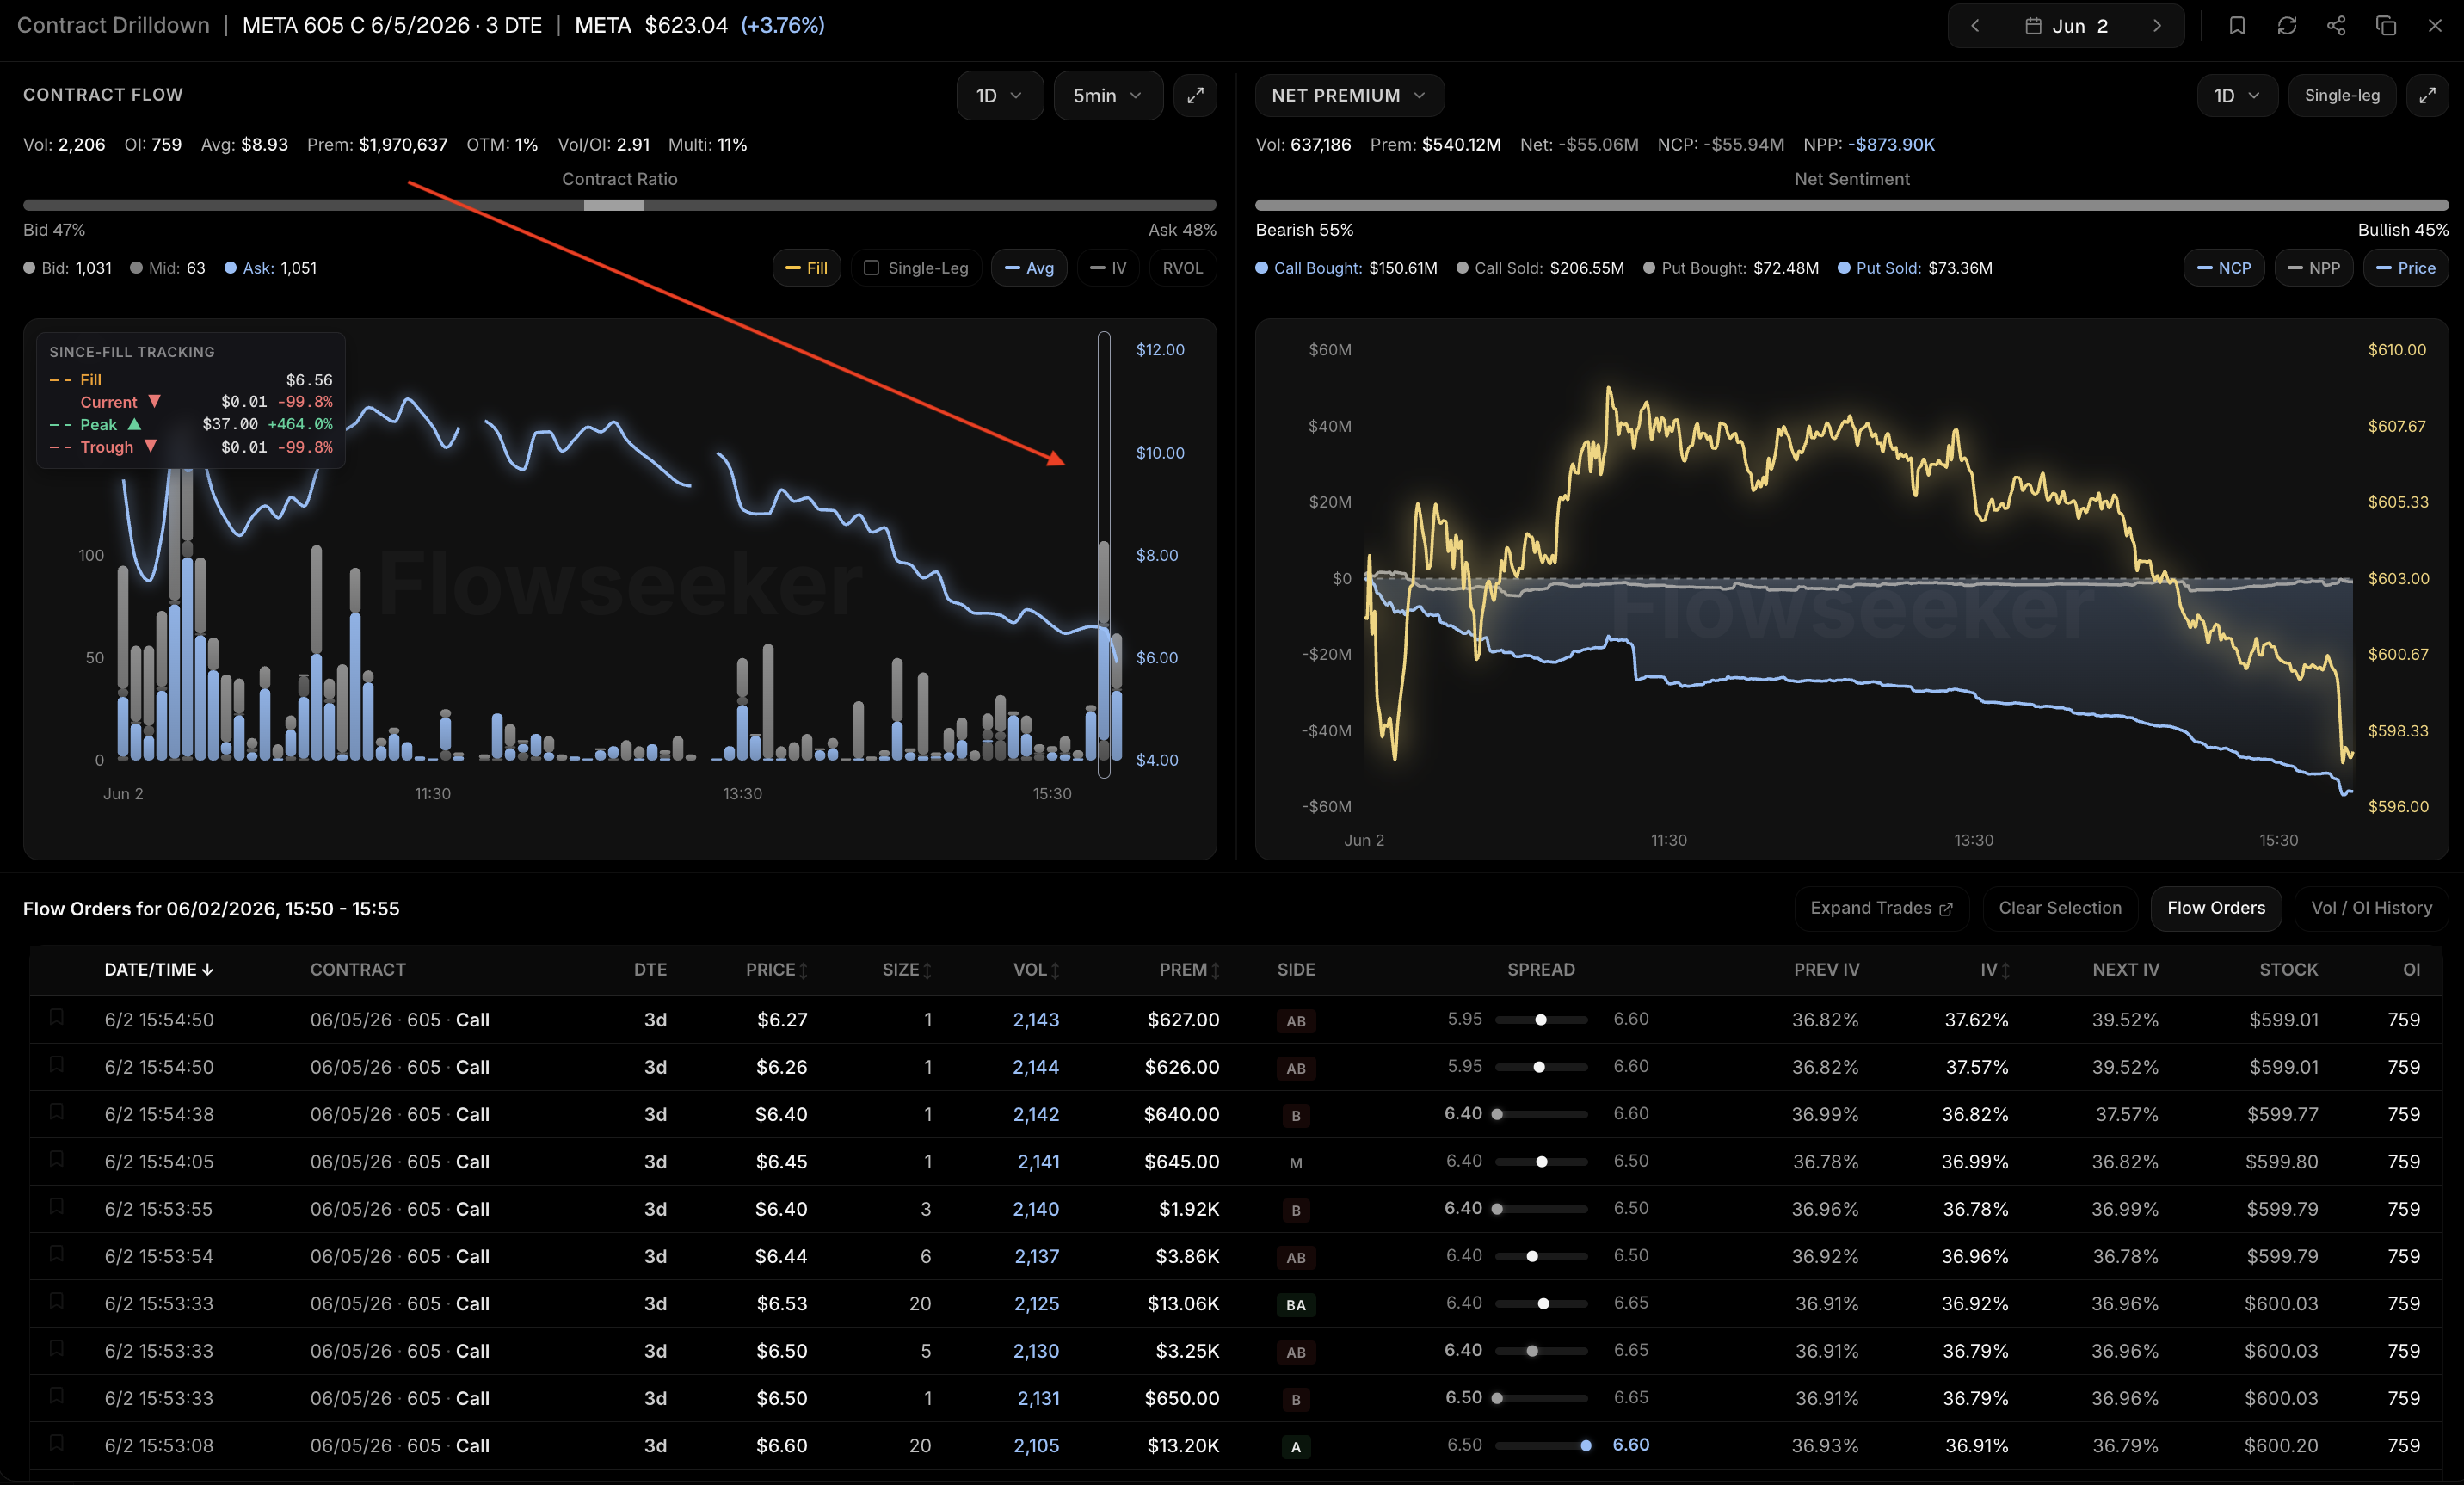This screenshot has width=2464, height=1485.
Task: Bookmark the 15:53:55 order row
Action: 57,1206
